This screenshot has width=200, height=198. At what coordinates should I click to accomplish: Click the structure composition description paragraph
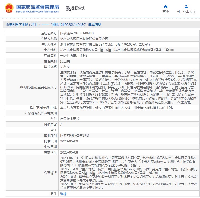tap(128, 87)
